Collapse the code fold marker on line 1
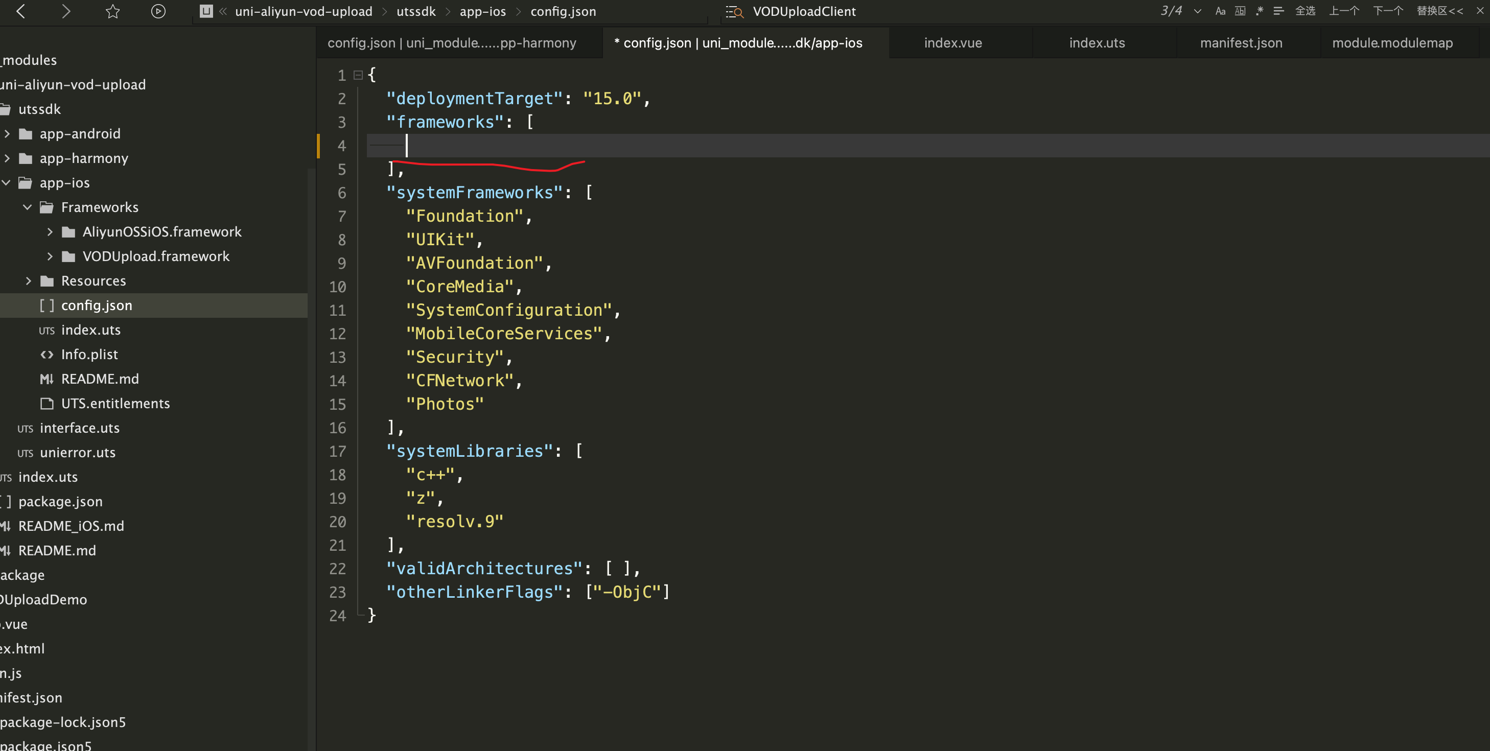The height and width of the screenshot is (751, 1490). (x=358, y=75)
